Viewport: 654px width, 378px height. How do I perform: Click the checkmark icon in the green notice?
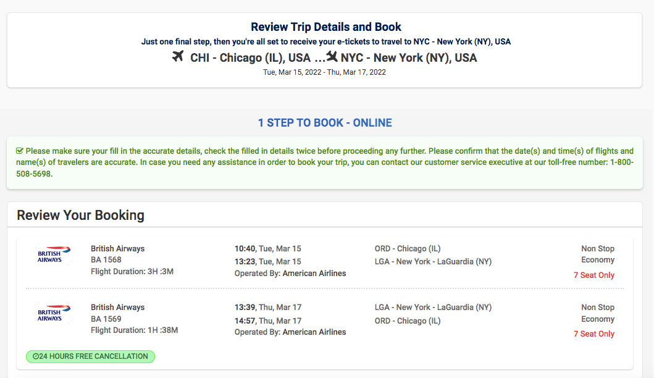tap(20, 150)
